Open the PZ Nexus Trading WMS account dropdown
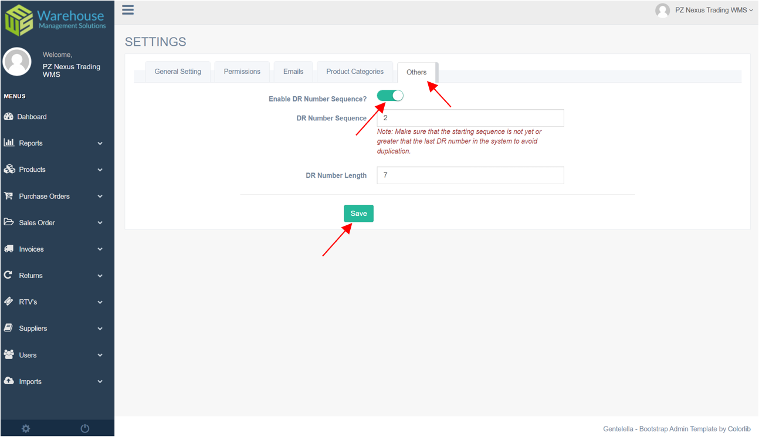Screen dimensions: 759x440 click(x=703, y=10)
